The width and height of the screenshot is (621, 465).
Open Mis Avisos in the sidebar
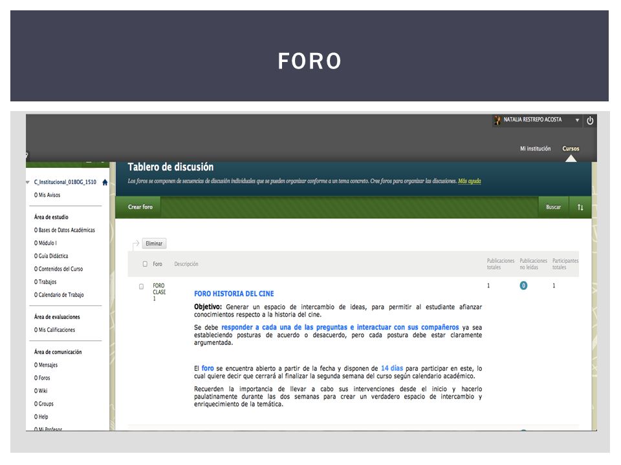pos(47,195)
